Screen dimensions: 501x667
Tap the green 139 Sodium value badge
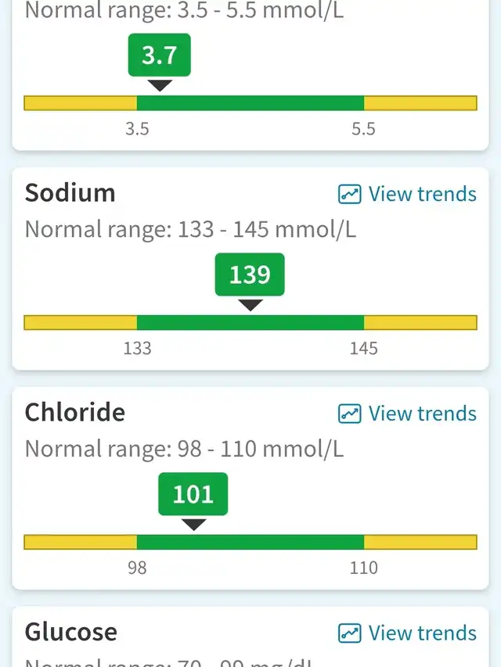(x=250, y=275)
